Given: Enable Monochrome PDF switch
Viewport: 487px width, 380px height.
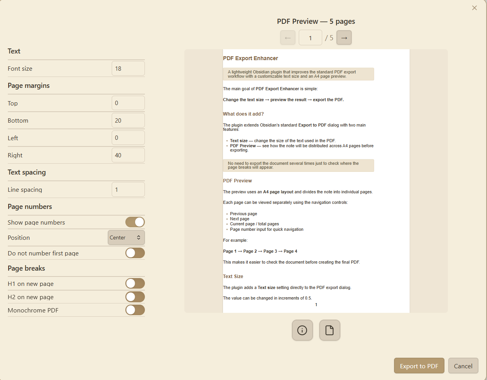Looking at the screenshot, I should [x=135, y=310].
